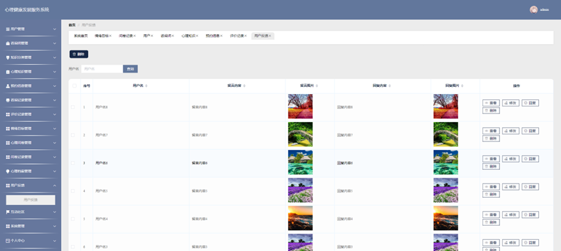Click the 心理问卷管理 grid icon
The image size is (561, 251).
pyautogui.click(x=8, y=143)
